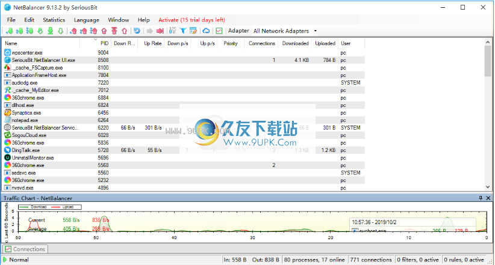Click the hollow green down arrow icon
This screenshot has width=495, height=265.
60,31
